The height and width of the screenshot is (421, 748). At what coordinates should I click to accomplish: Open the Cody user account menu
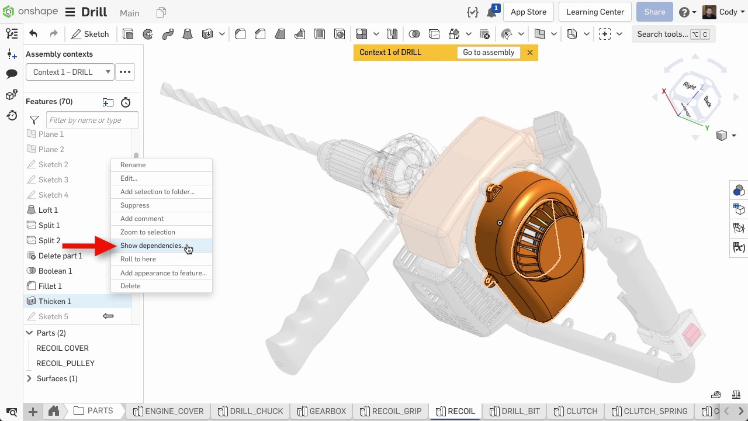[x=723, y=12]
